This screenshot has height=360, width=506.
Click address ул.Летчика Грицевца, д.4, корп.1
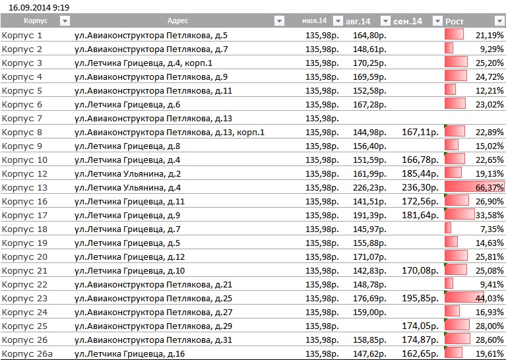143,63
